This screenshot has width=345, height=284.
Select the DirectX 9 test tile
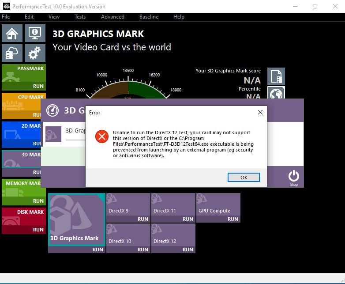pos(128,204)
